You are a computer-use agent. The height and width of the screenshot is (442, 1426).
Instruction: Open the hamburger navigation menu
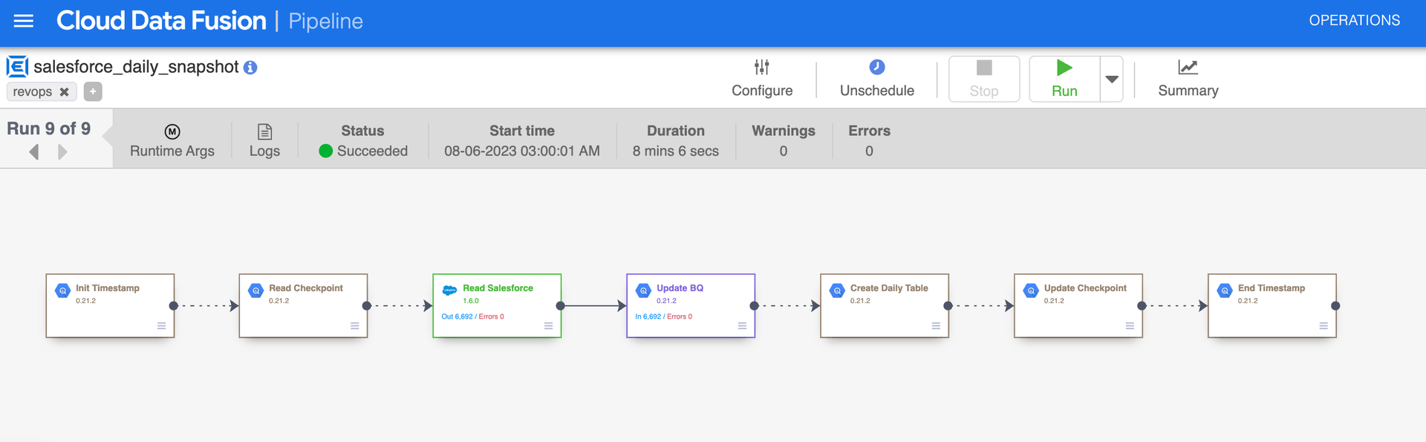[x=24, y=21]
